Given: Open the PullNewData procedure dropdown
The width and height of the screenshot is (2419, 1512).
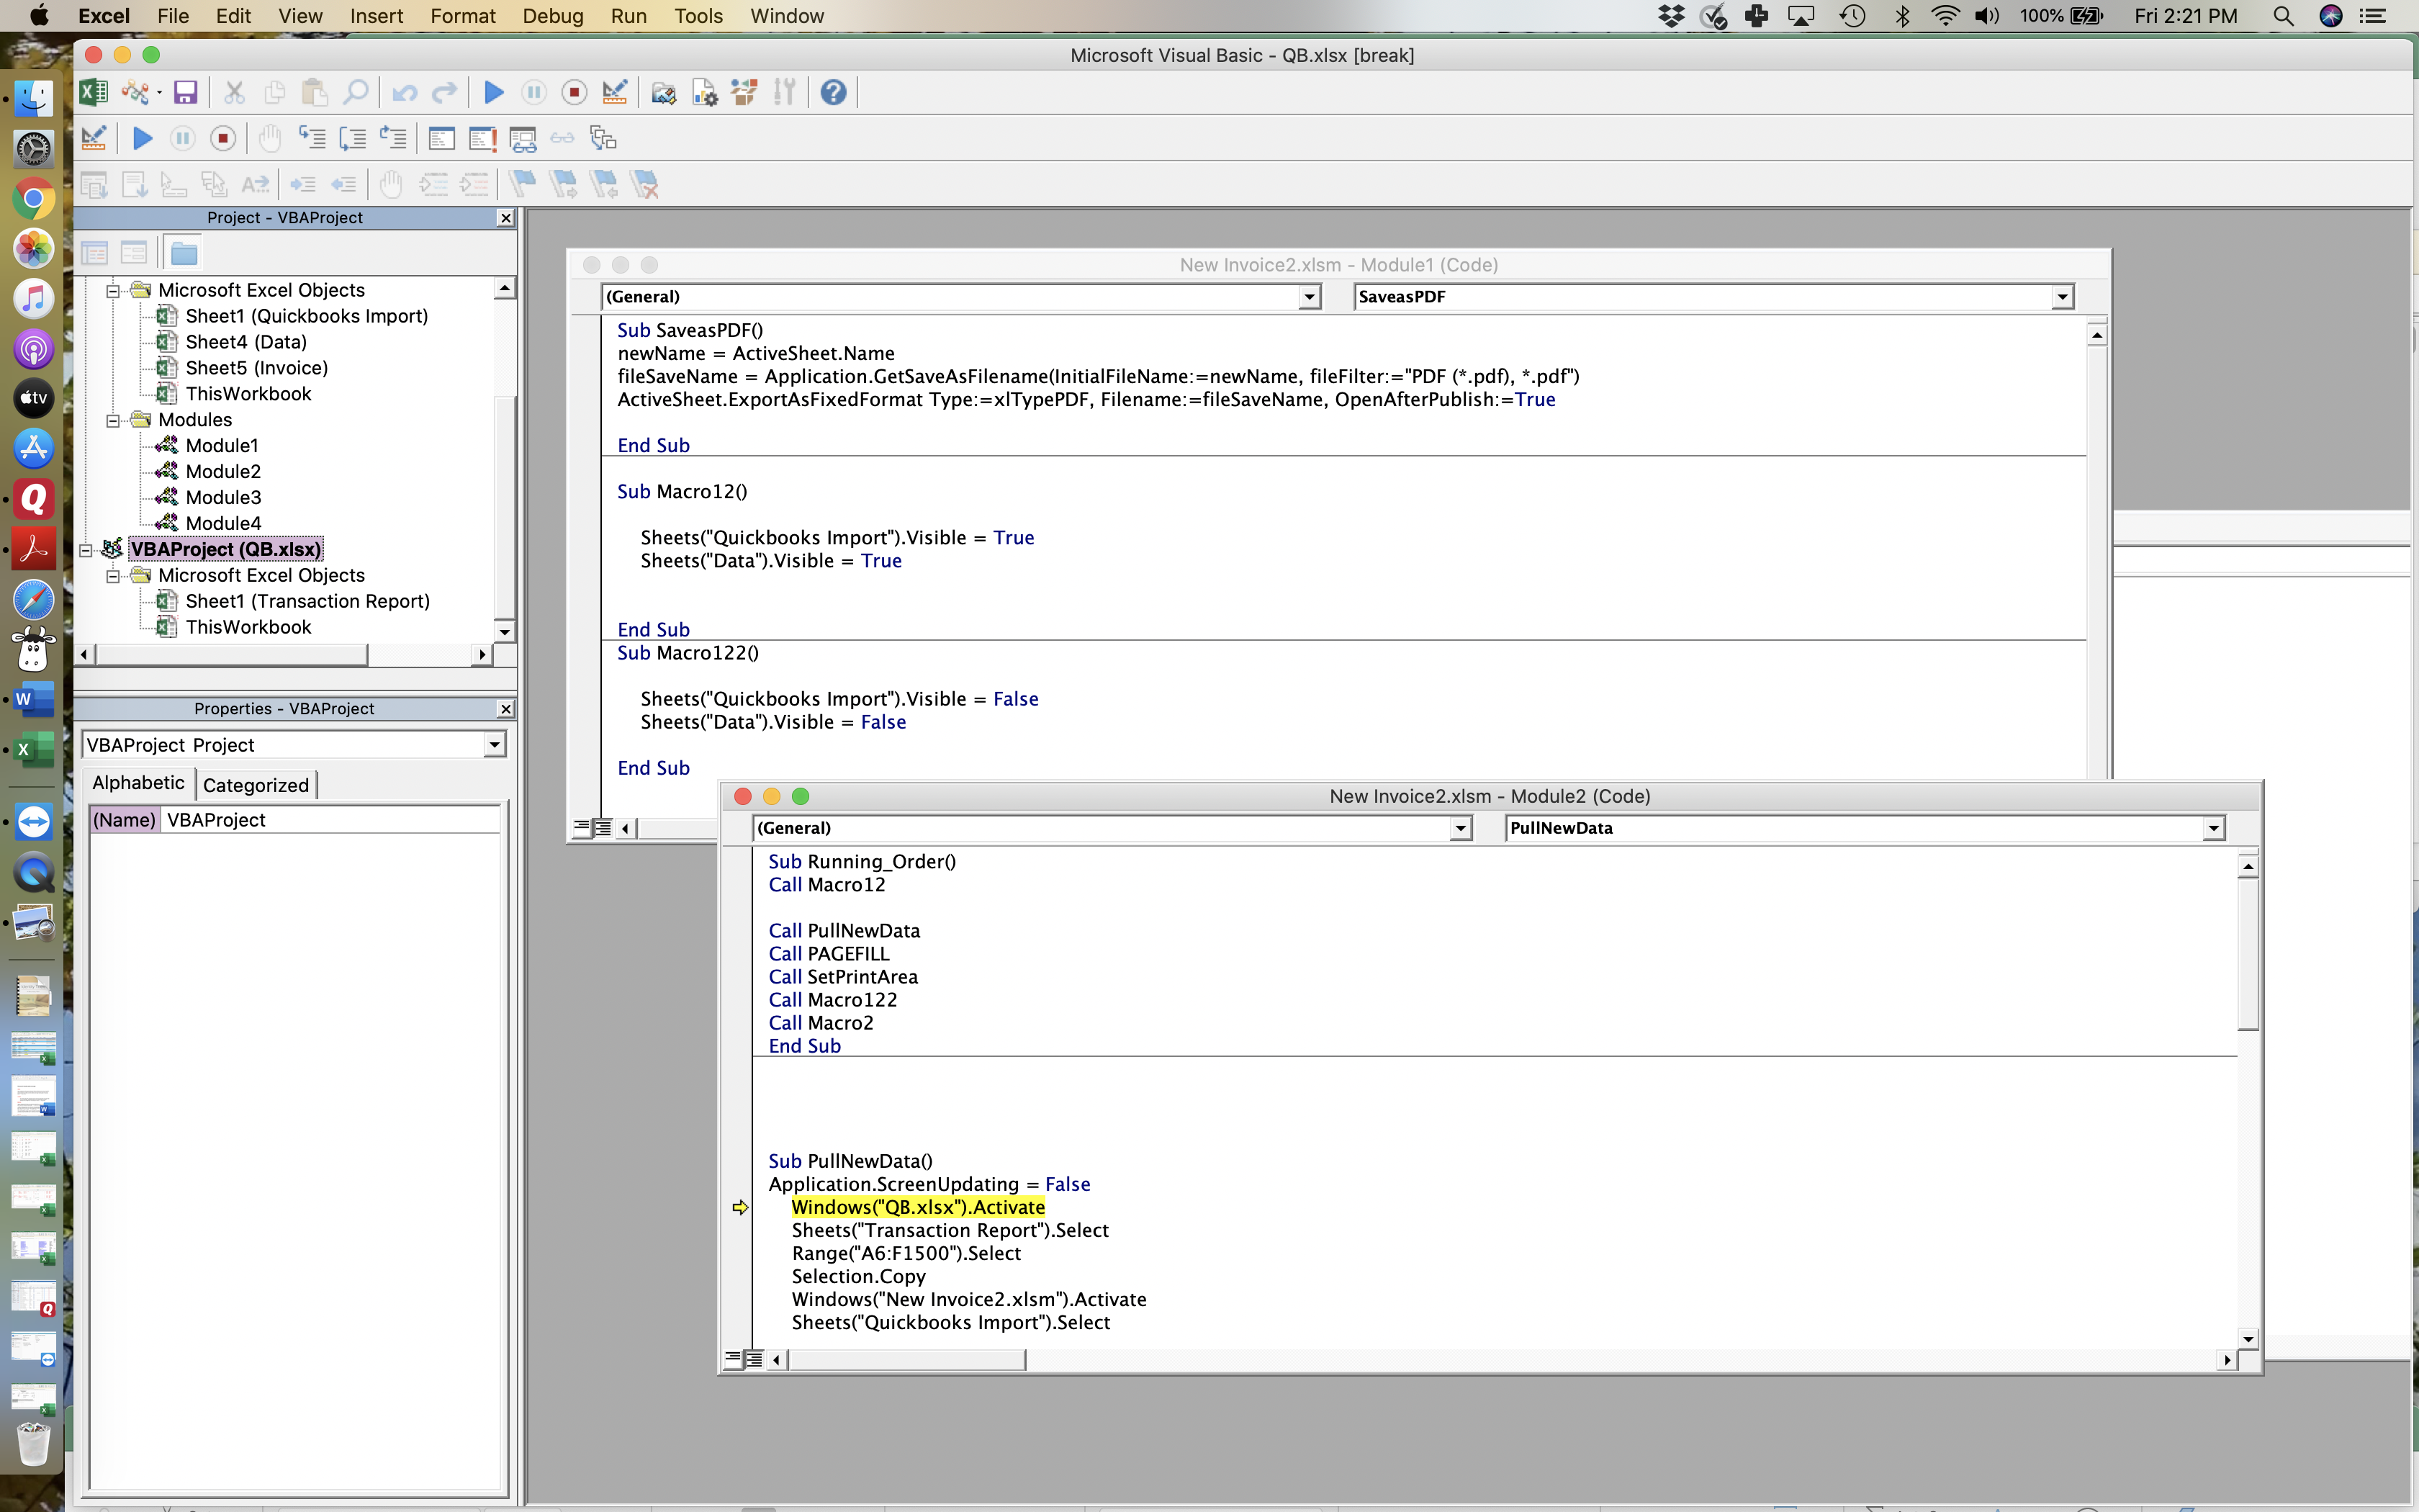Looking at the screenshot, I should (x=2213, y=828).
